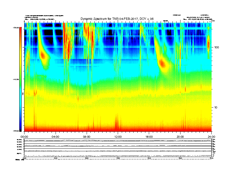
Task: Click the 08:00 time axis label
Action: pyautogui.click(x=87, y=137)
